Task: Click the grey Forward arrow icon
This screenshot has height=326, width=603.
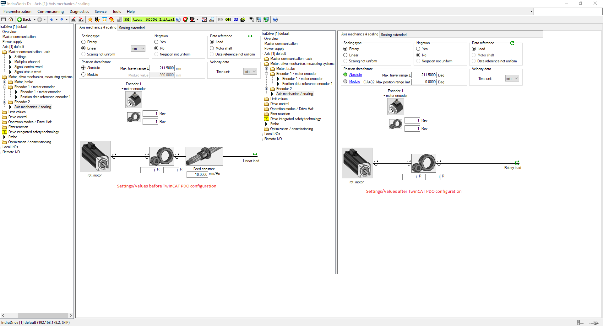Action: pos(40,19)
